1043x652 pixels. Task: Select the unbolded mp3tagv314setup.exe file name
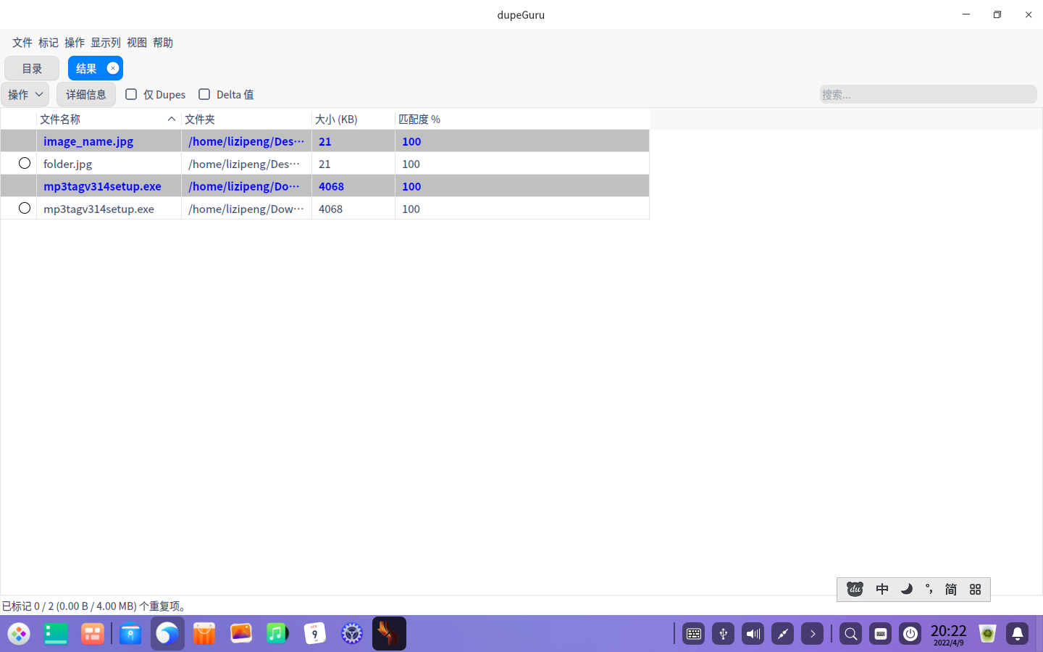pyautogui.click(x=99, y=209)
